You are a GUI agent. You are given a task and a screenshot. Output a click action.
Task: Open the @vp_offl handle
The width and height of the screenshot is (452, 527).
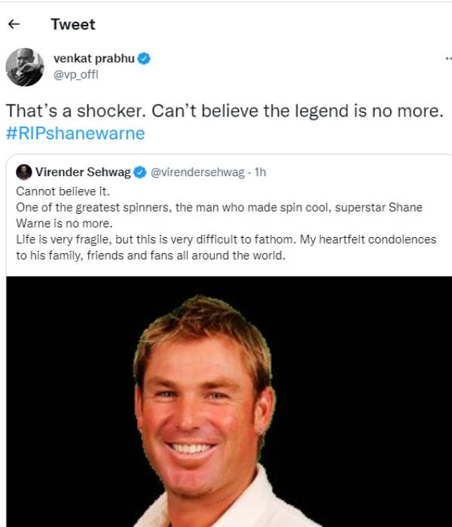coord(76,74)
